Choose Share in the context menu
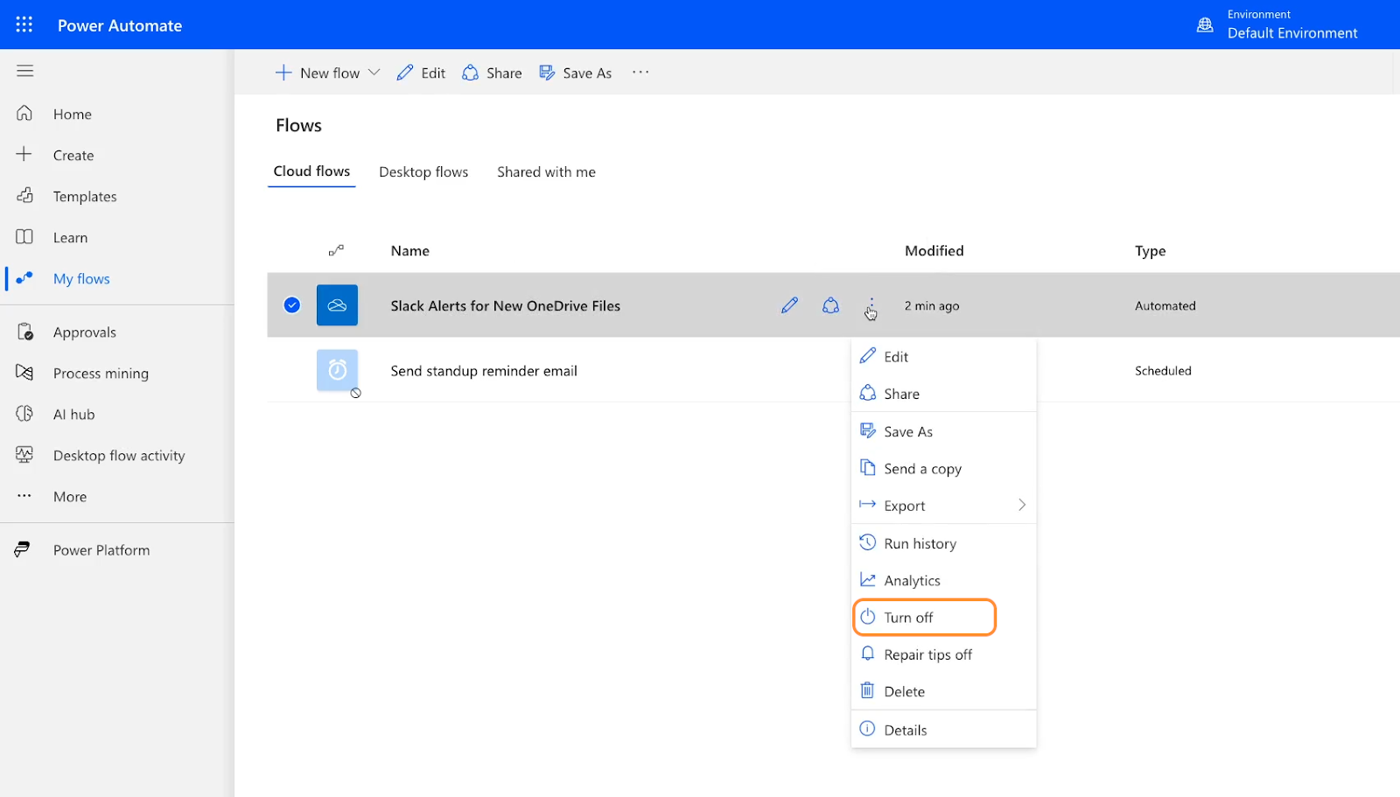The width and height of the screenshot is (1400, 797). click(943, 394)
